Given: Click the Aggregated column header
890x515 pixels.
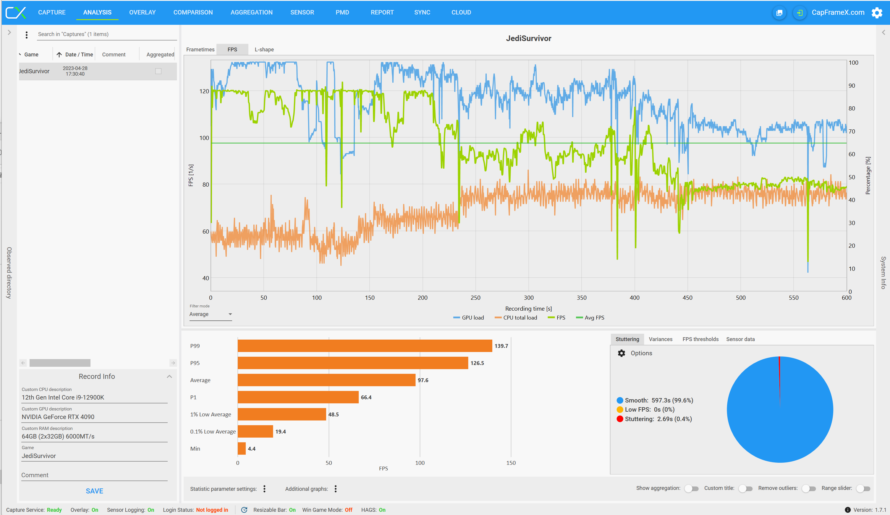Looking at the screenshot, I should click(160, 54).
